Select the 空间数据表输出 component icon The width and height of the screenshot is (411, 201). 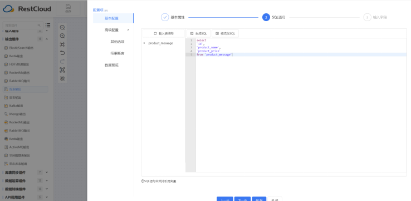(6, 155)
